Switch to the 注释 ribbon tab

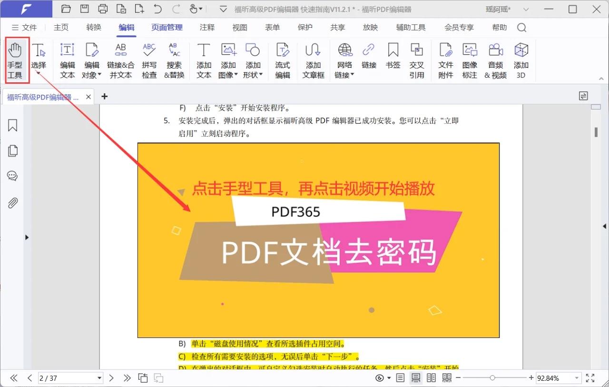click(207, 28)
